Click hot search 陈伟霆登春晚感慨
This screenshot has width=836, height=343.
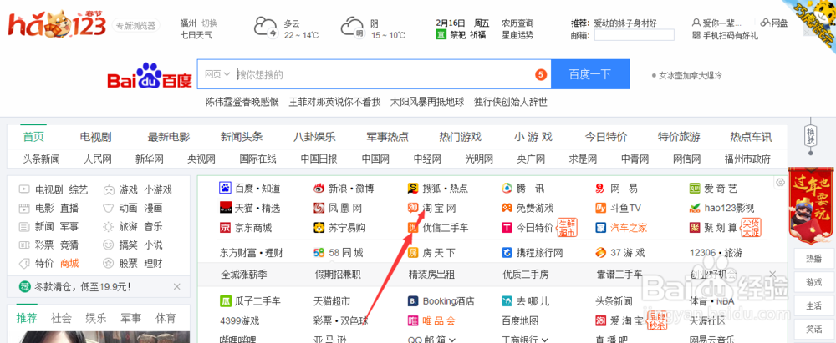coord(242,102)
